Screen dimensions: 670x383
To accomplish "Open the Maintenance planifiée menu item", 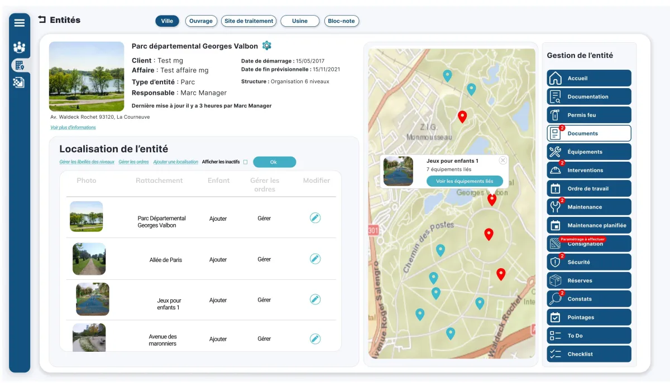I will coord(589,225).
